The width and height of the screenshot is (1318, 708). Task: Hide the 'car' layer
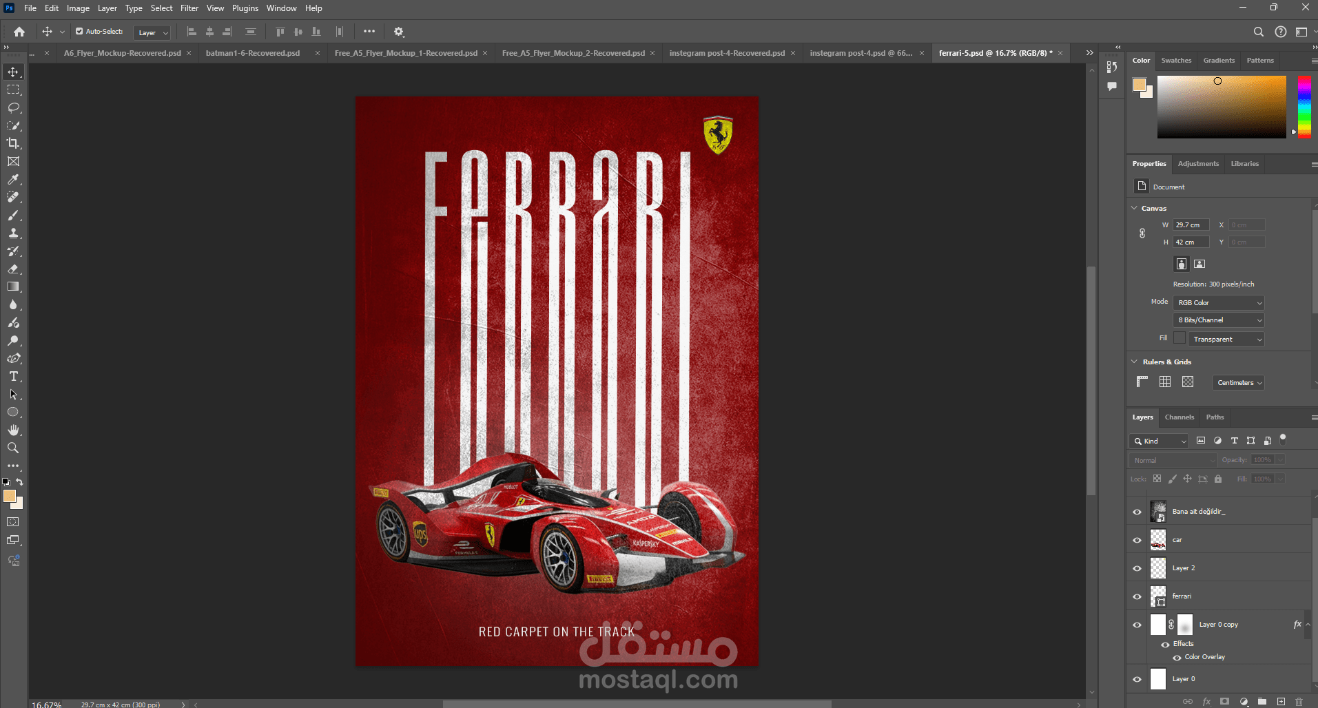tap(1137, 540)
